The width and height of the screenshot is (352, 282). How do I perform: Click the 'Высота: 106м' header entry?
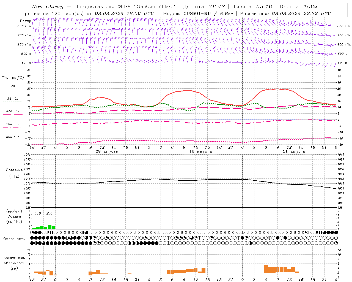[x=298, y=7]
